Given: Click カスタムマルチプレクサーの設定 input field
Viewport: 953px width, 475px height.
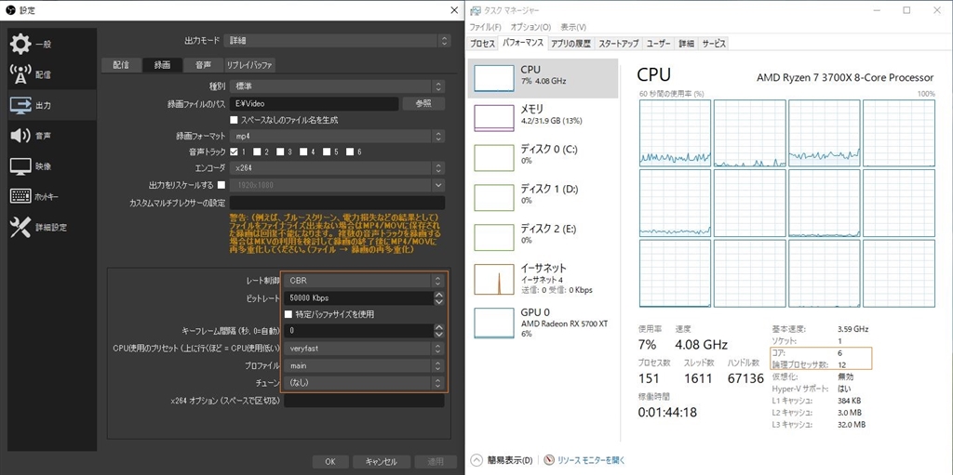Looking at the screenshot, I should click(x=337, y=203).
